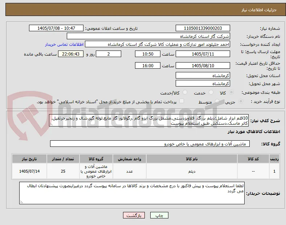Click the buyer name field شرکت گاز استان کرمانشاه

coord(148,36)
